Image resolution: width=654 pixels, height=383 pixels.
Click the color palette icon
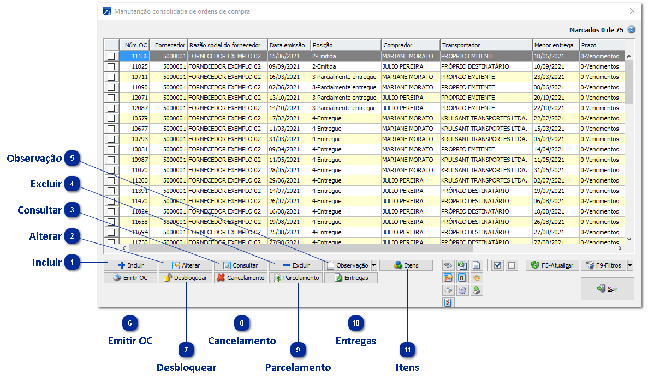[x=477, y=278]
